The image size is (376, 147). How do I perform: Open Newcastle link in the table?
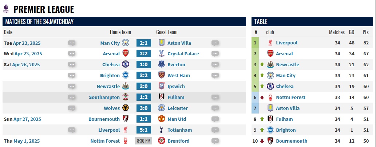point(288,64)
